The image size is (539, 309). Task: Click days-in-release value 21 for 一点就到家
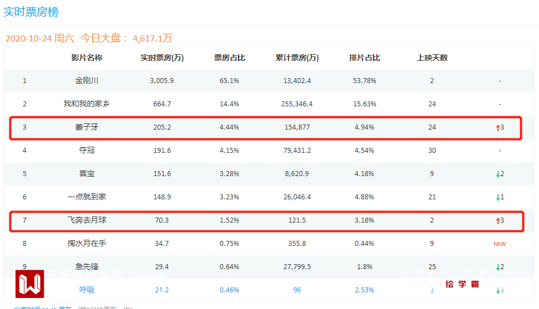click(x=432, y=197)
